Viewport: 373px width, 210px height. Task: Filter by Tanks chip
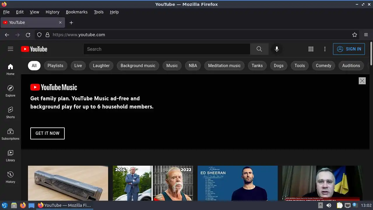(x=257, y=66)
